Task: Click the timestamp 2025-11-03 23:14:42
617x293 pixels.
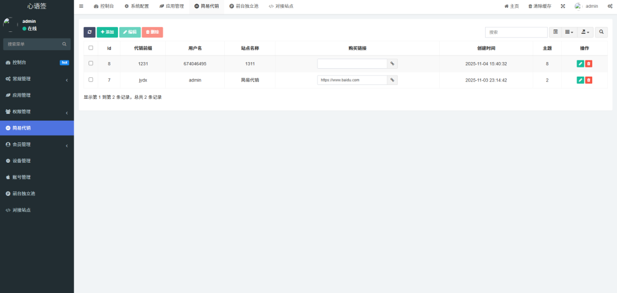Action: 486,80
